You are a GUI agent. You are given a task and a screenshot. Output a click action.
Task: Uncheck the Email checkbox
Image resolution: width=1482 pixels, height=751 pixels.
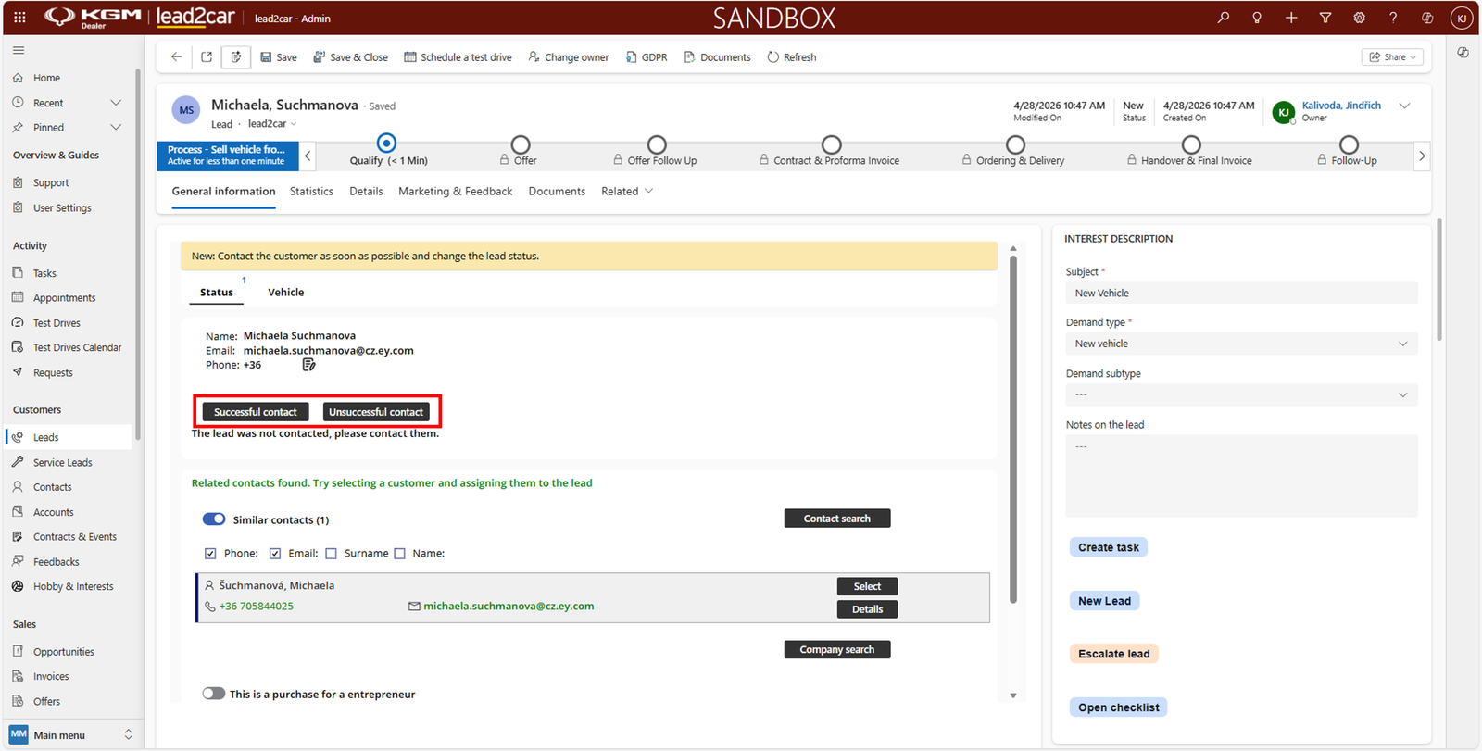pyautogui.click(x=275, y=554)
